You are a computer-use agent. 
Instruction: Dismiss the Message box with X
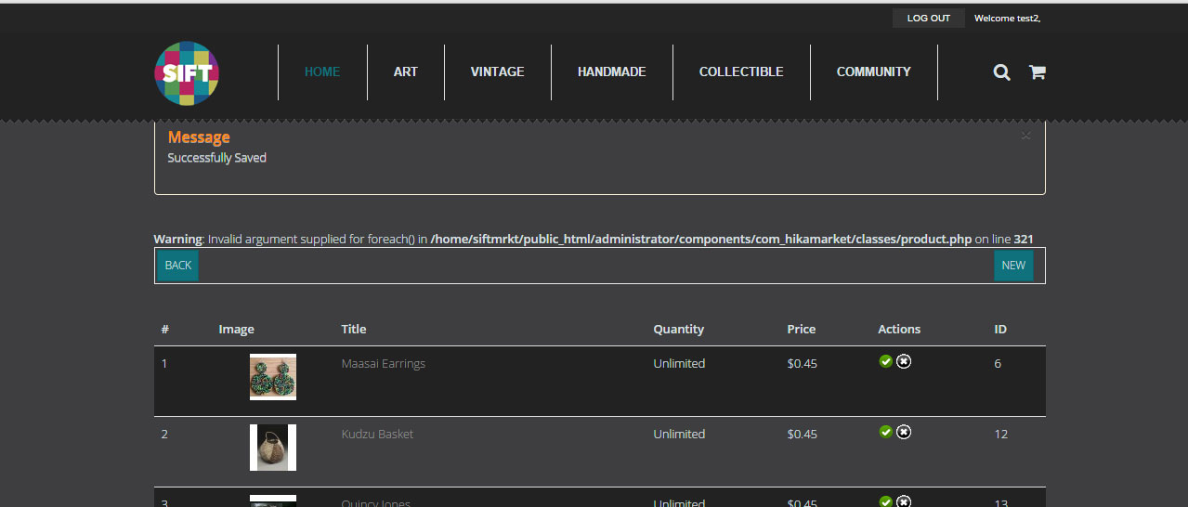[x=1025, y=136]
